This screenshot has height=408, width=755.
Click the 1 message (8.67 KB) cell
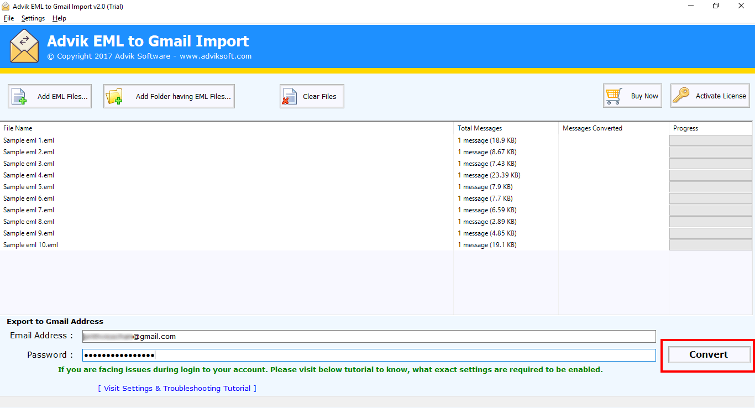point(487,152)
